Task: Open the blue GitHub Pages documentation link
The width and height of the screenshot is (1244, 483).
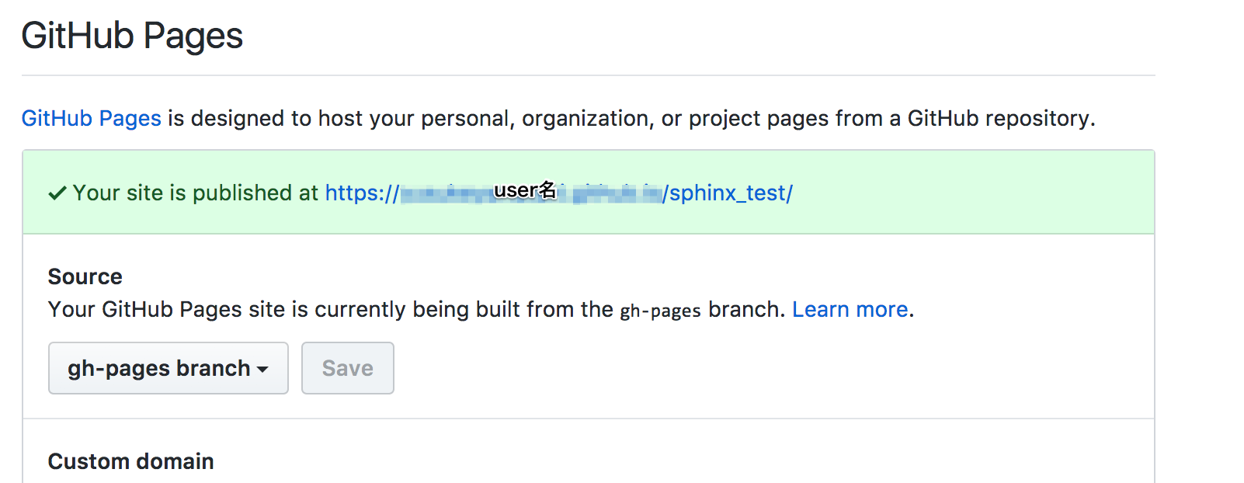Action: 91,118
